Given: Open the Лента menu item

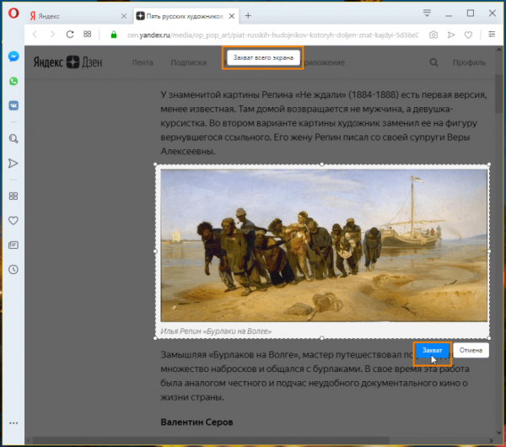Looking at the screenshot, I should [x=143, y=62].
